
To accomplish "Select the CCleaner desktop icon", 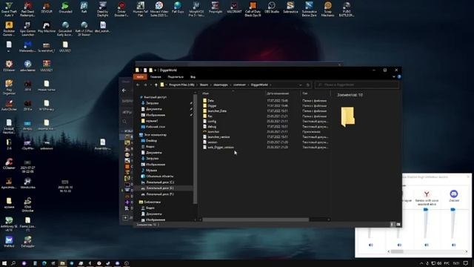I will click(9, 163).
